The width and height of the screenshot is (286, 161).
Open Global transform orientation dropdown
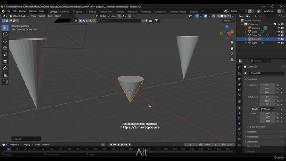tap(102, 16)
